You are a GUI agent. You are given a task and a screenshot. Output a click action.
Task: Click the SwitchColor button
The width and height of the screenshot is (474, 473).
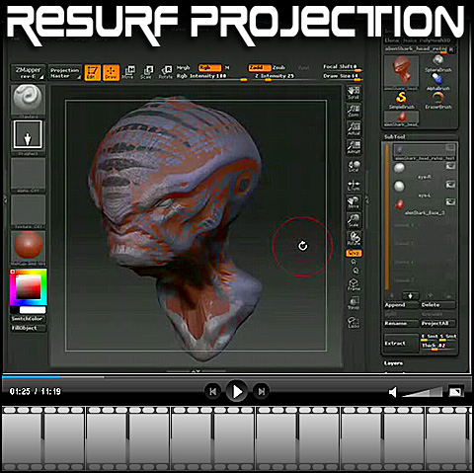[28, 319]
